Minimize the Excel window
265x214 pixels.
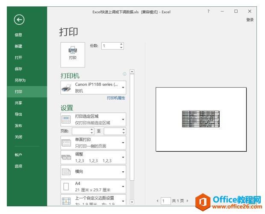[x=222, y=11]
